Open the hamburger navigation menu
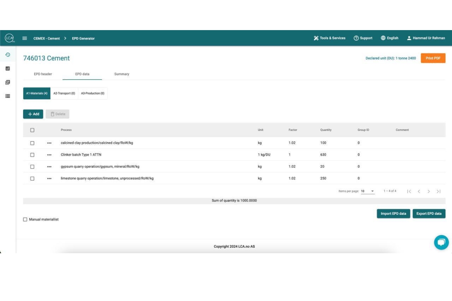 point(25,38)
